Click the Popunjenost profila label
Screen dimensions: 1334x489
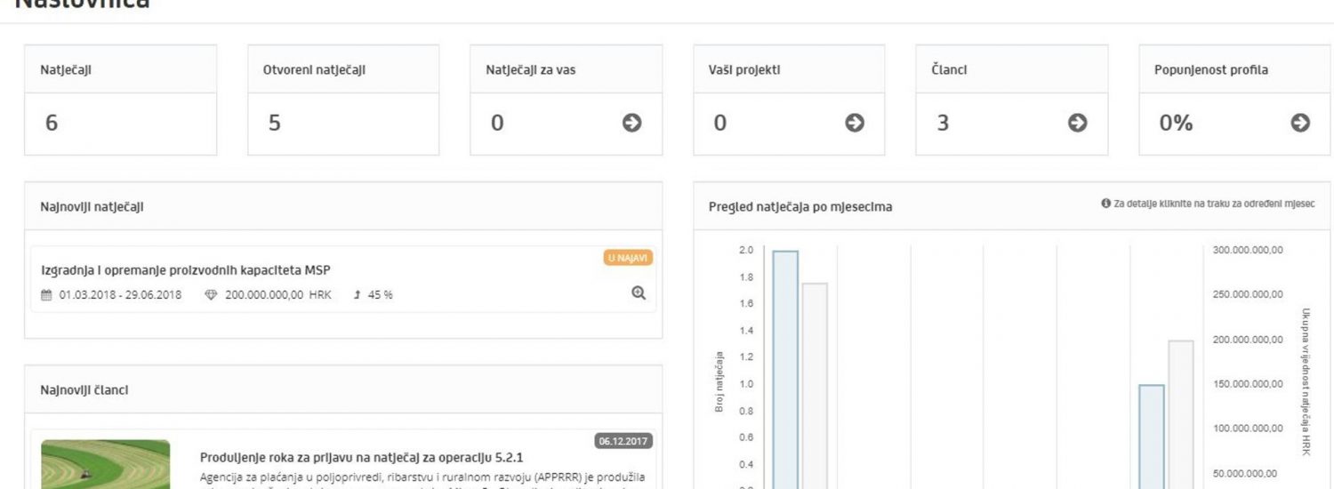1211,70
